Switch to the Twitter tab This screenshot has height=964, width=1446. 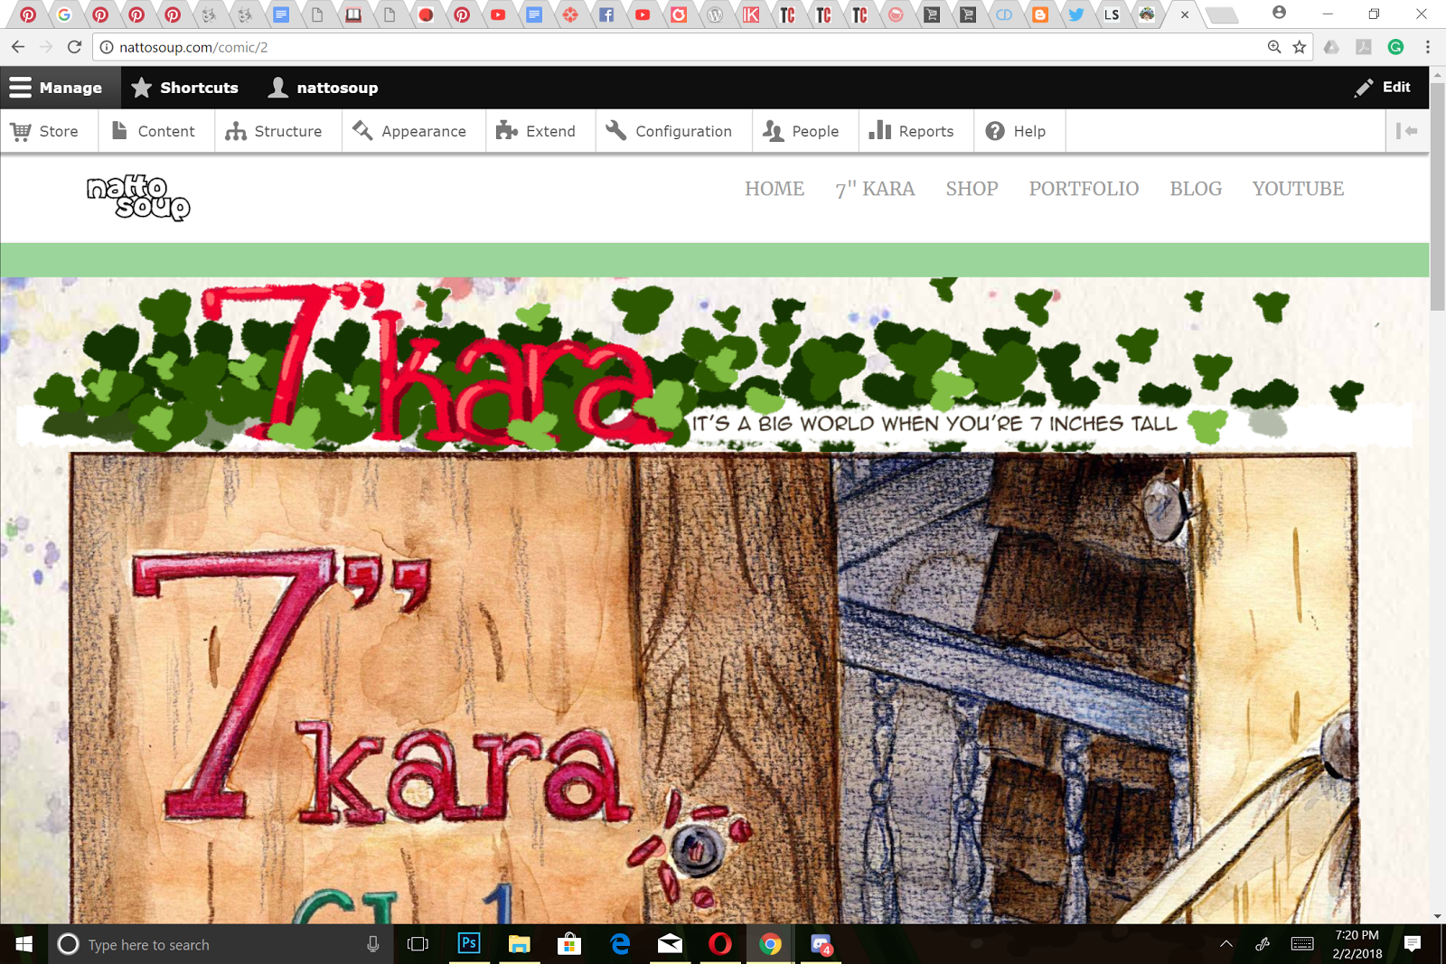1076,14
